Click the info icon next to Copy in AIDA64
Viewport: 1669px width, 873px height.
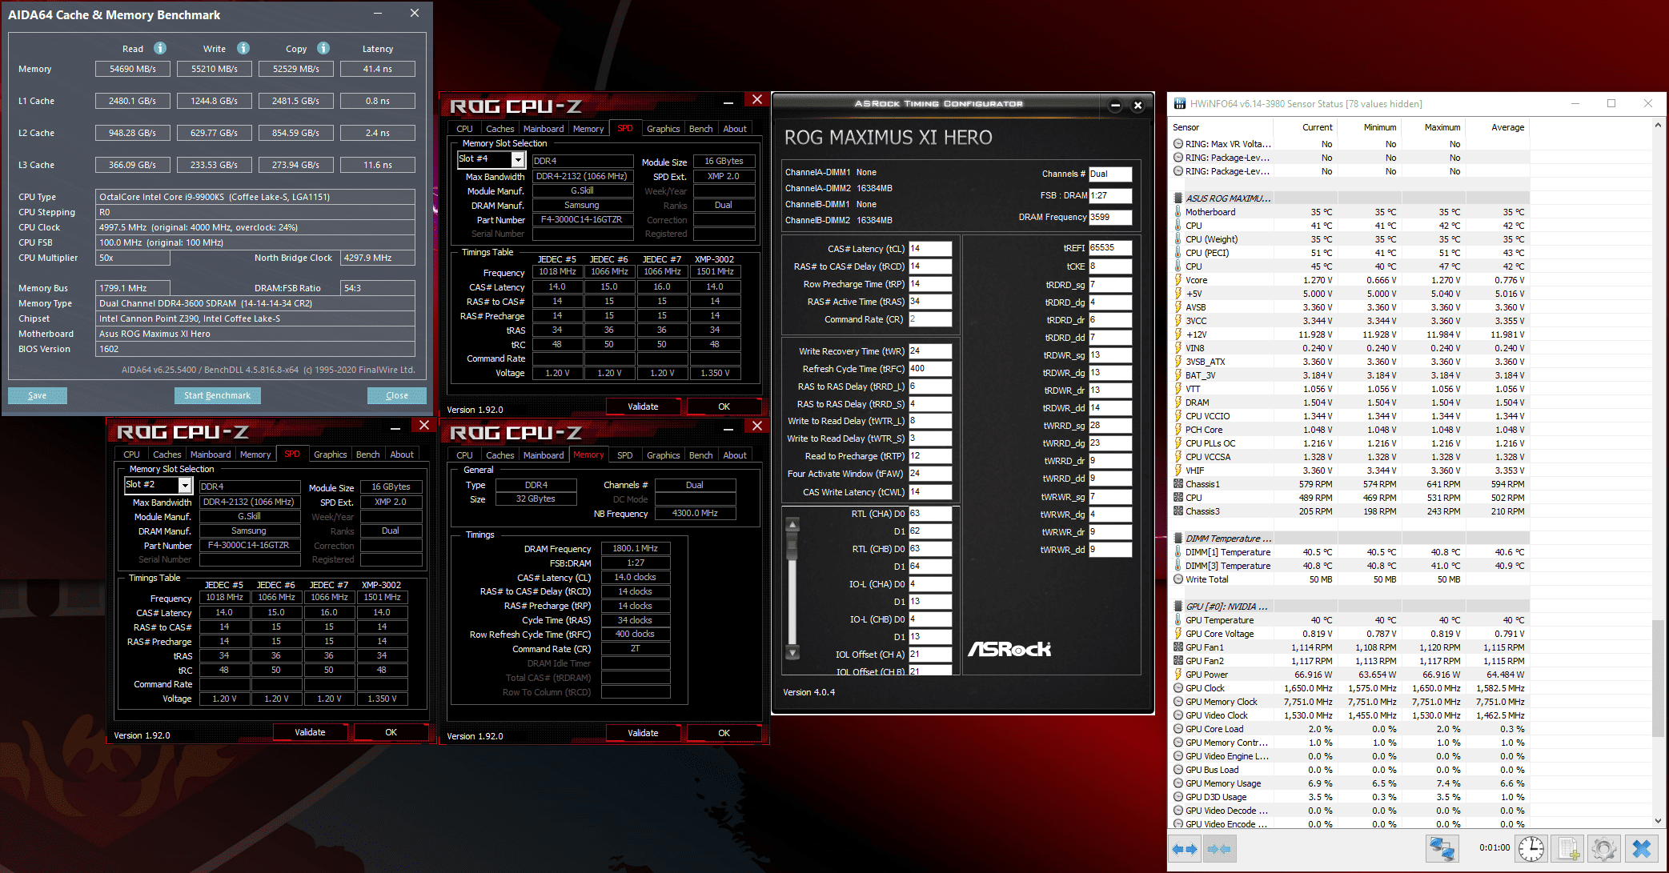(x=323, y=48)
